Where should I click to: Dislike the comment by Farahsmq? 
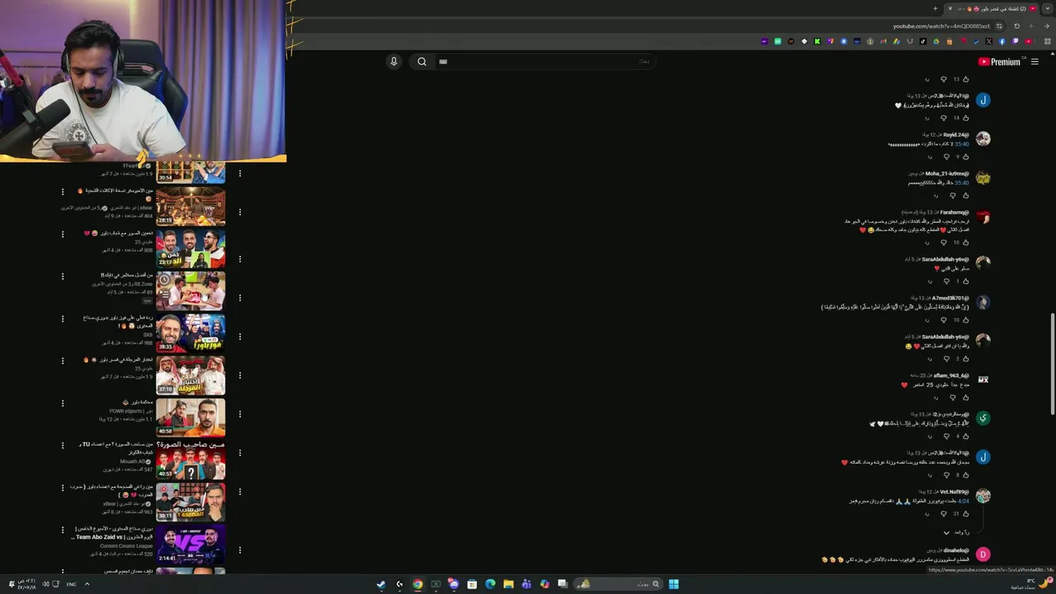point(943,243)
